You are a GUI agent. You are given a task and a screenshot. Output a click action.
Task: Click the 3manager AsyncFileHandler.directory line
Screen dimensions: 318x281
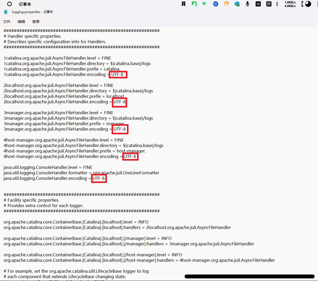78,118
